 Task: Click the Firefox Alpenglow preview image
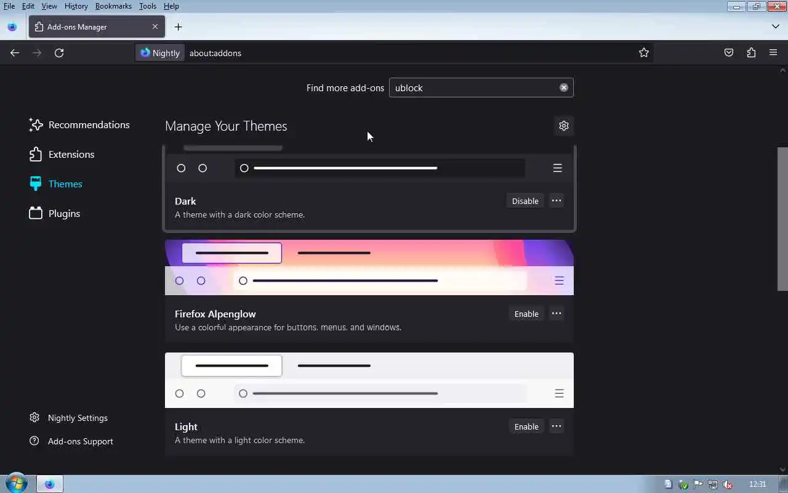369,267
